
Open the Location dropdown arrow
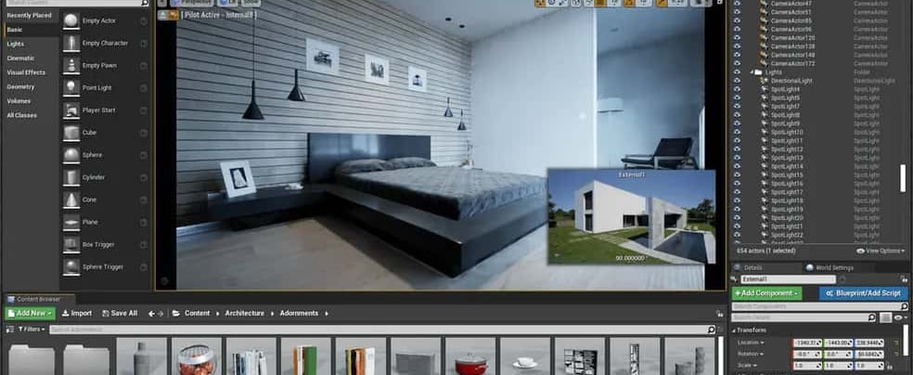click(x=762, y=343)
